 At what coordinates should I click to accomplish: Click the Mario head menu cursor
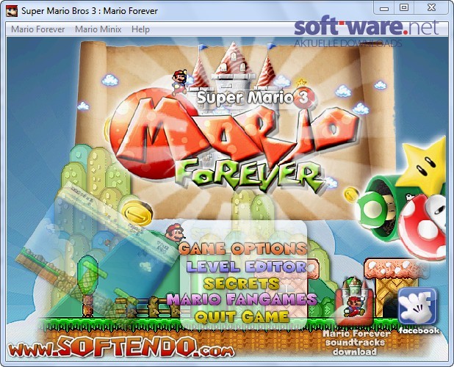(x=175, y=233)
